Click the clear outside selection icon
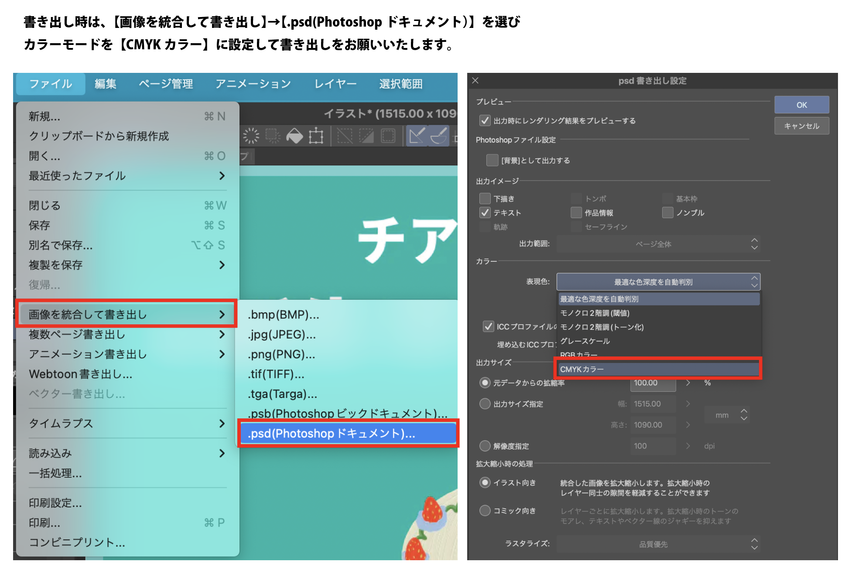This screenshot has width=855, height=572. (x=273, y=136)
